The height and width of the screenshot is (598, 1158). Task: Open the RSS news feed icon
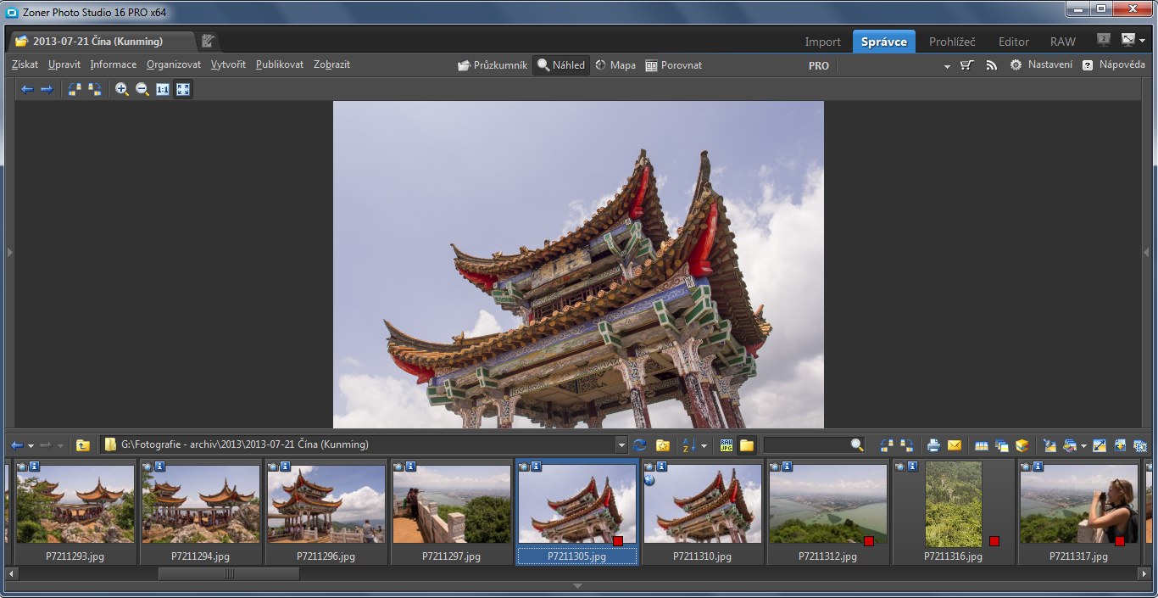coord(991,65)
